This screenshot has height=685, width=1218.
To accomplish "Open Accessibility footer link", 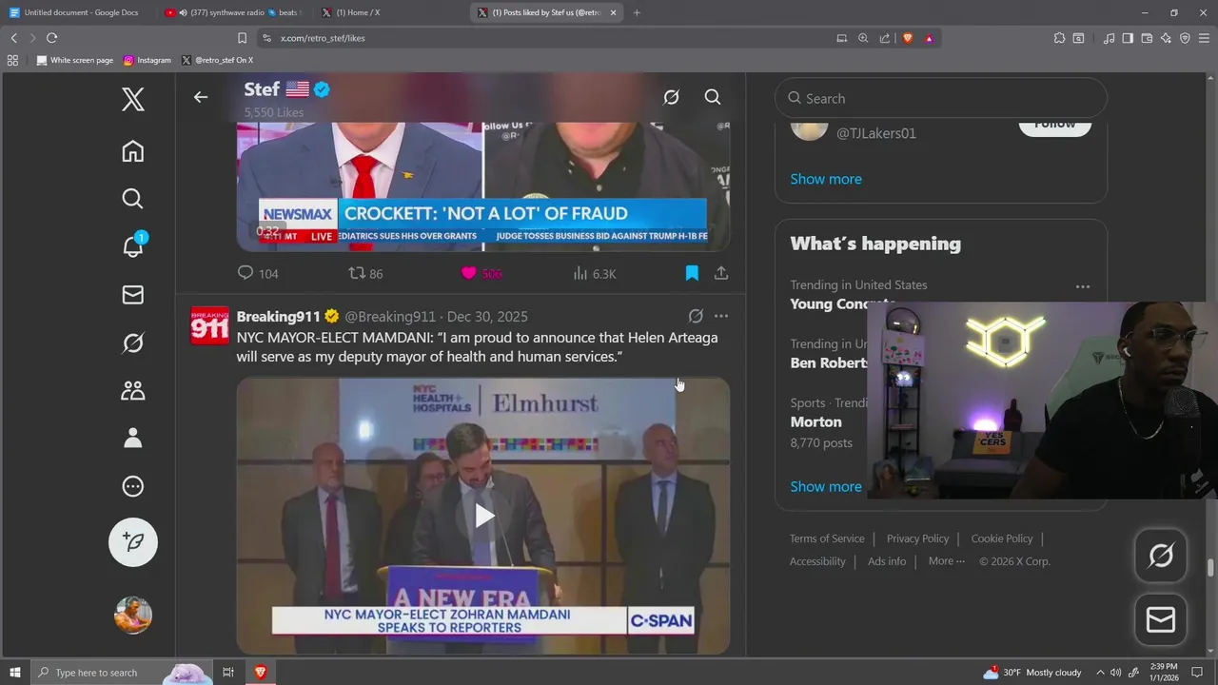I will [817, 561].
